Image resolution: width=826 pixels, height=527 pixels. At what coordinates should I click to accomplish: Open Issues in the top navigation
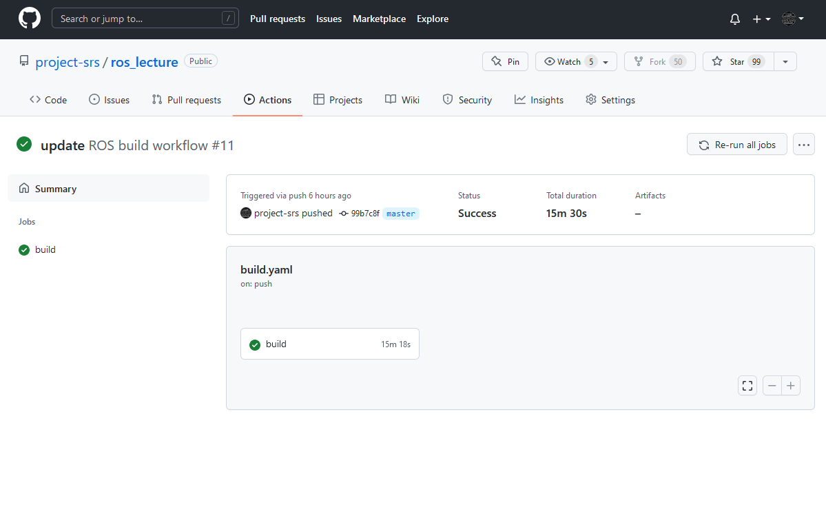coord(329,19)
